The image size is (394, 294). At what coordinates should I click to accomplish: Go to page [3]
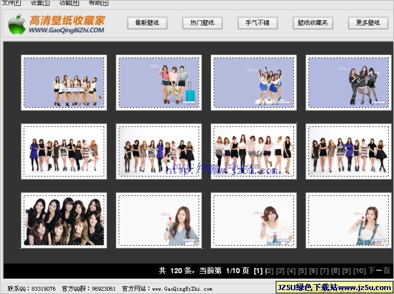pos(280,271)
